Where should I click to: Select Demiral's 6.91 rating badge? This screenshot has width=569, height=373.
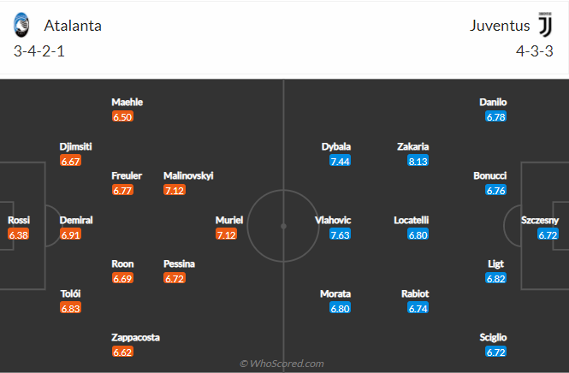coord(71,234)
